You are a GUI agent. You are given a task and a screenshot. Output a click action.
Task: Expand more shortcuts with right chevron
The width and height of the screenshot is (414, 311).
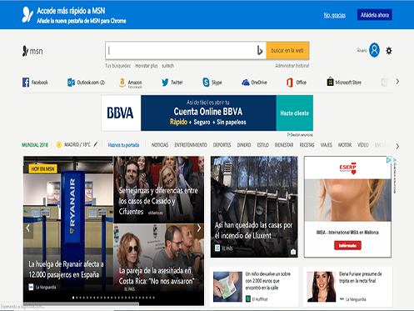point(397,82)
